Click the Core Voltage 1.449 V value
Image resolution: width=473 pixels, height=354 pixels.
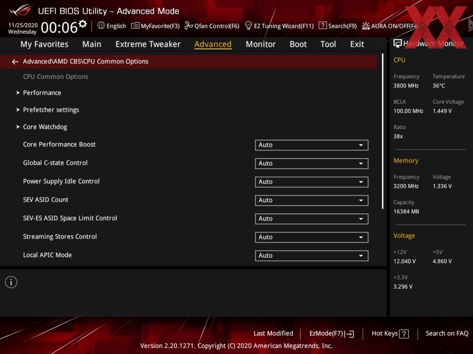(442, 111)
